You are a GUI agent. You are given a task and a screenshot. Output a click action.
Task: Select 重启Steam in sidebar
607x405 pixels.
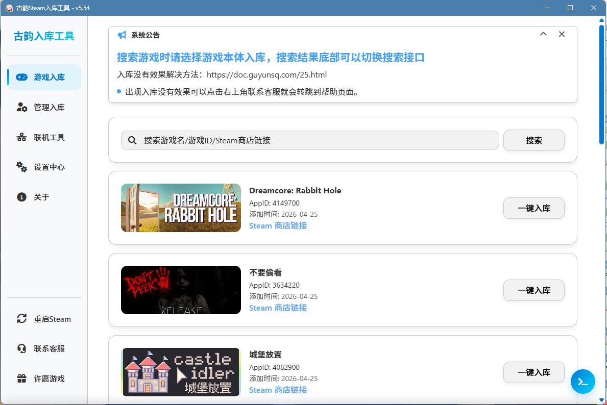44,318
